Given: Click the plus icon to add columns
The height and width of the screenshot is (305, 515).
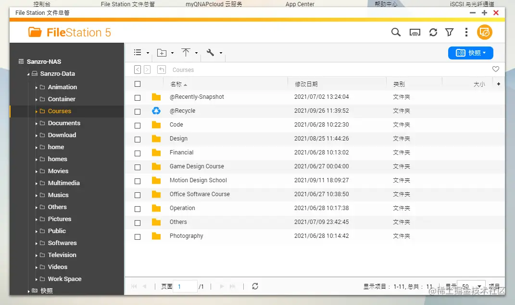Looking at the screenshot, I should 499,84.
